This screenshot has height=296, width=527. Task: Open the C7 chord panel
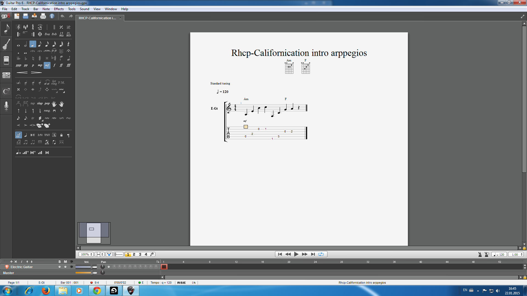point(6,91)
